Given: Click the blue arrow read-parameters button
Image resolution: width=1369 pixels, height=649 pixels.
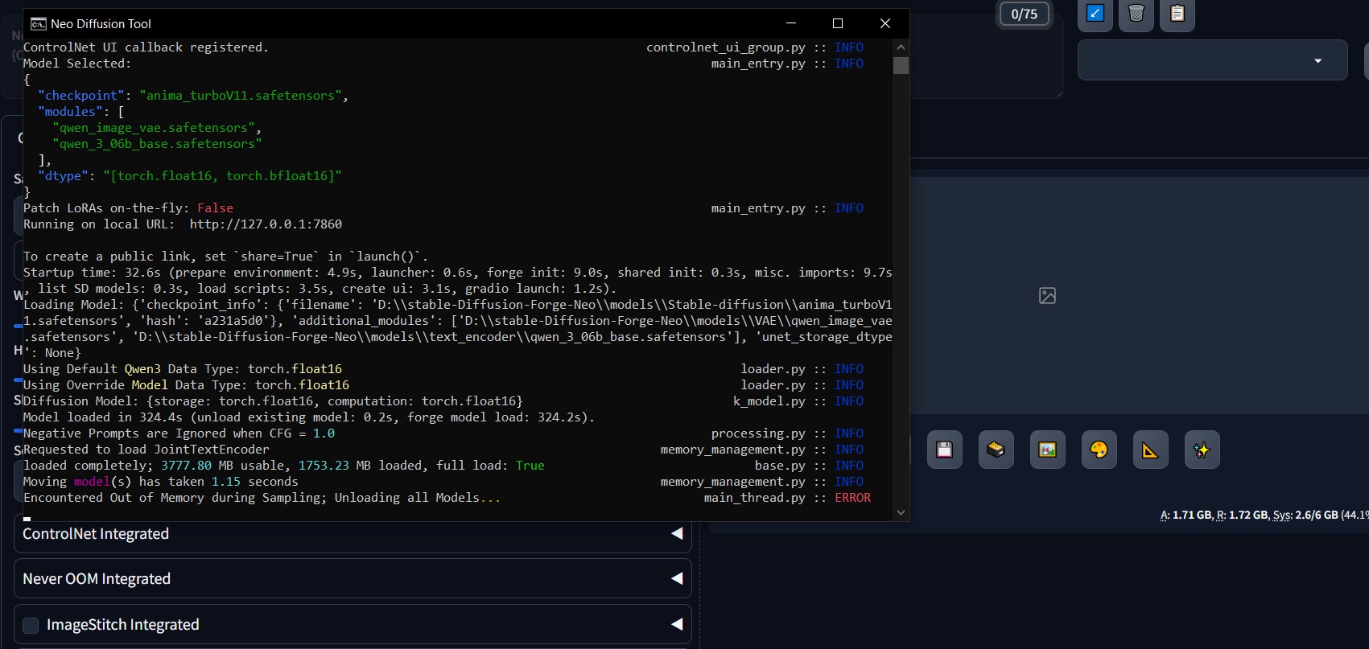Looking at the screenshot, I should point(1095,13).
